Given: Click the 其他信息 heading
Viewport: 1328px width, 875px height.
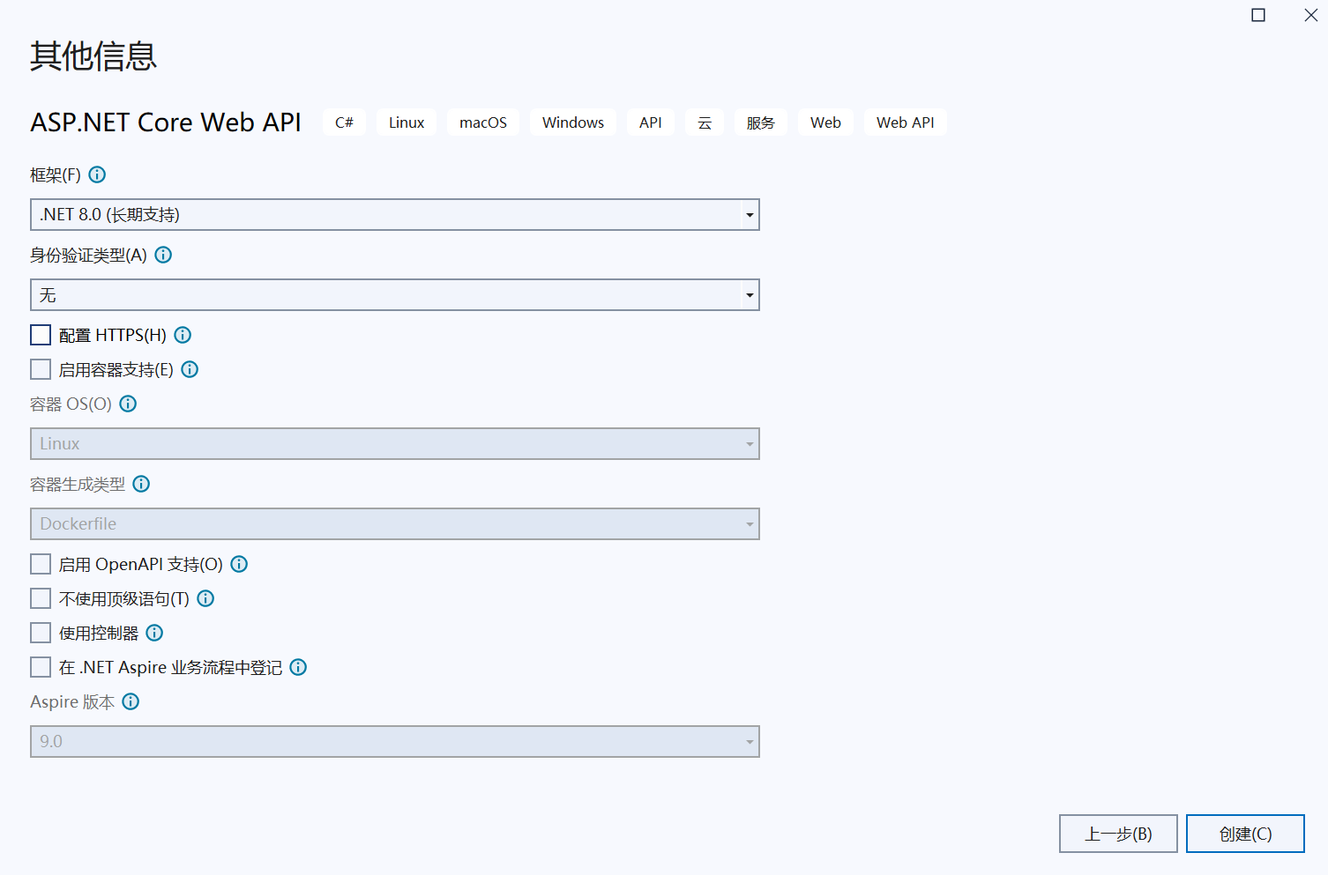Looking at the screenshot, I should click(x=93, y=56).
